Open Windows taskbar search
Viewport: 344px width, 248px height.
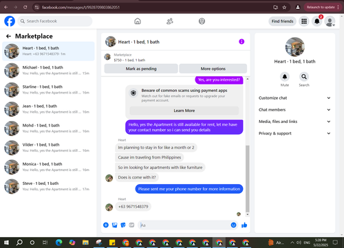[x=19, y=243]
